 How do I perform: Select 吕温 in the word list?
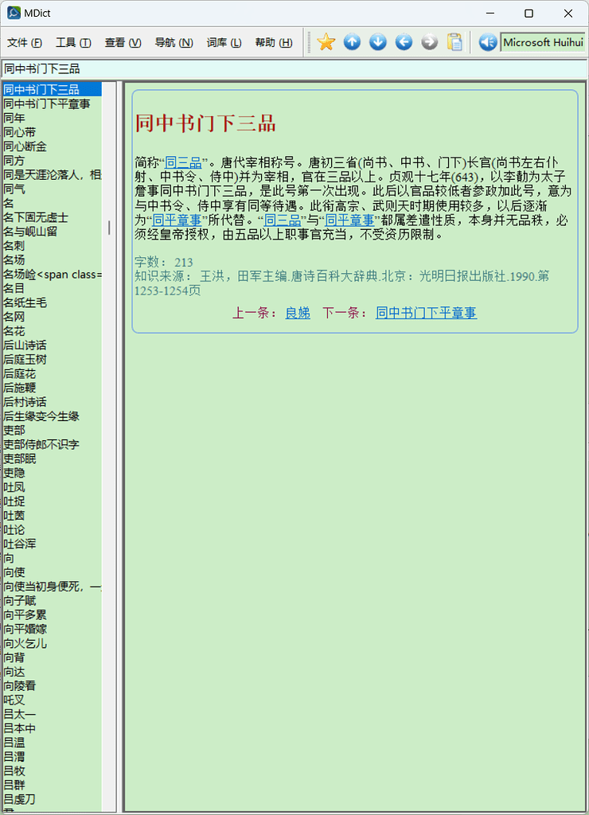click(x=52, y=743)
